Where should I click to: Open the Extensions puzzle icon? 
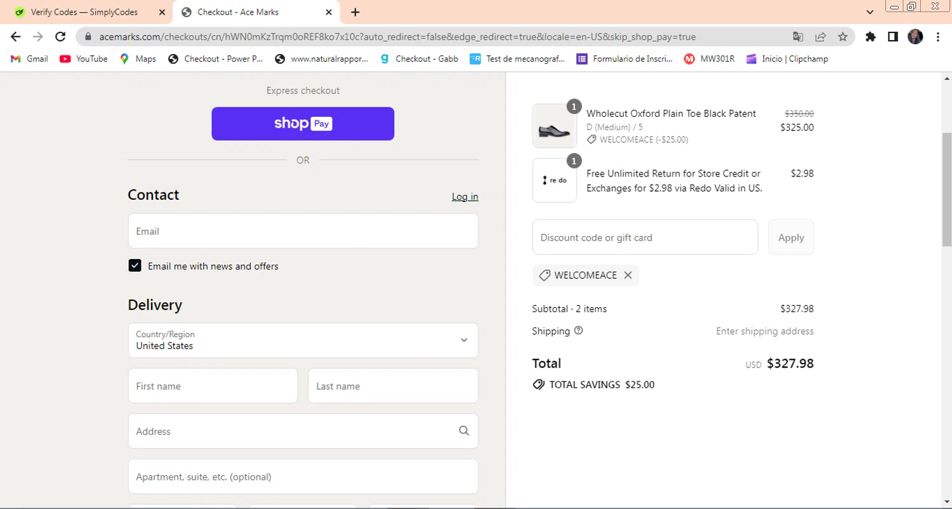point(871,37)
